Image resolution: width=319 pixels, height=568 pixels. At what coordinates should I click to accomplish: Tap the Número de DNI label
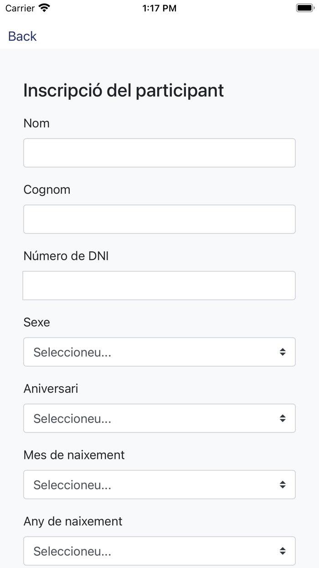point(66,256)
